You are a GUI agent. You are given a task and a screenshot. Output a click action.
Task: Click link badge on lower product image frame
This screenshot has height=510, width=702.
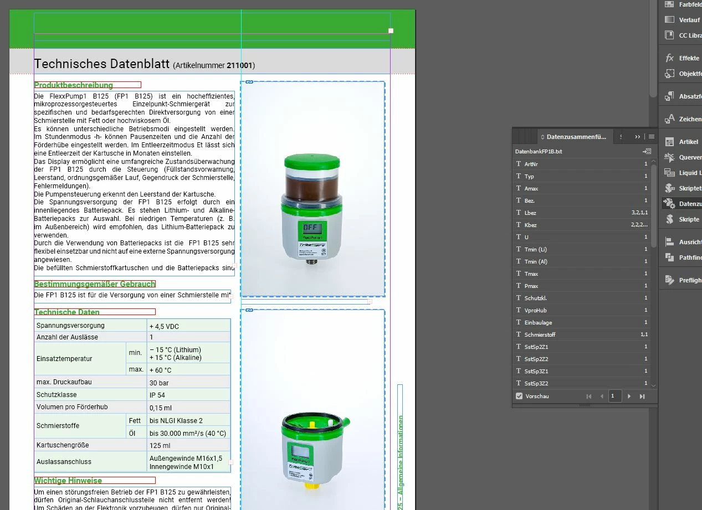[x=249, y=310]
